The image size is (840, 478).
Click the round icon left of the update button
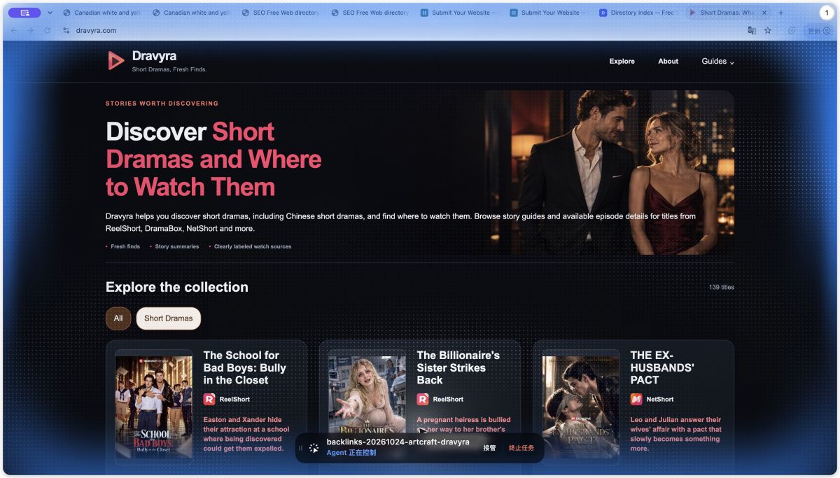[x=792, y=31]
